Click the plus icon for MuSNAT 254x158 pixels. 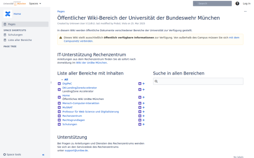[x=144, y=107]
